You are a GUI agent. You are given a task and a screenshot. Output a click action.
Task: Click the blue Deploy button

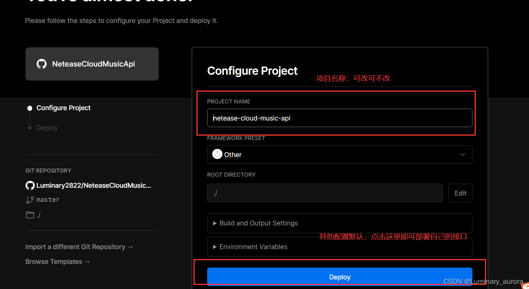pyautogui.click(x=340, y=277)
